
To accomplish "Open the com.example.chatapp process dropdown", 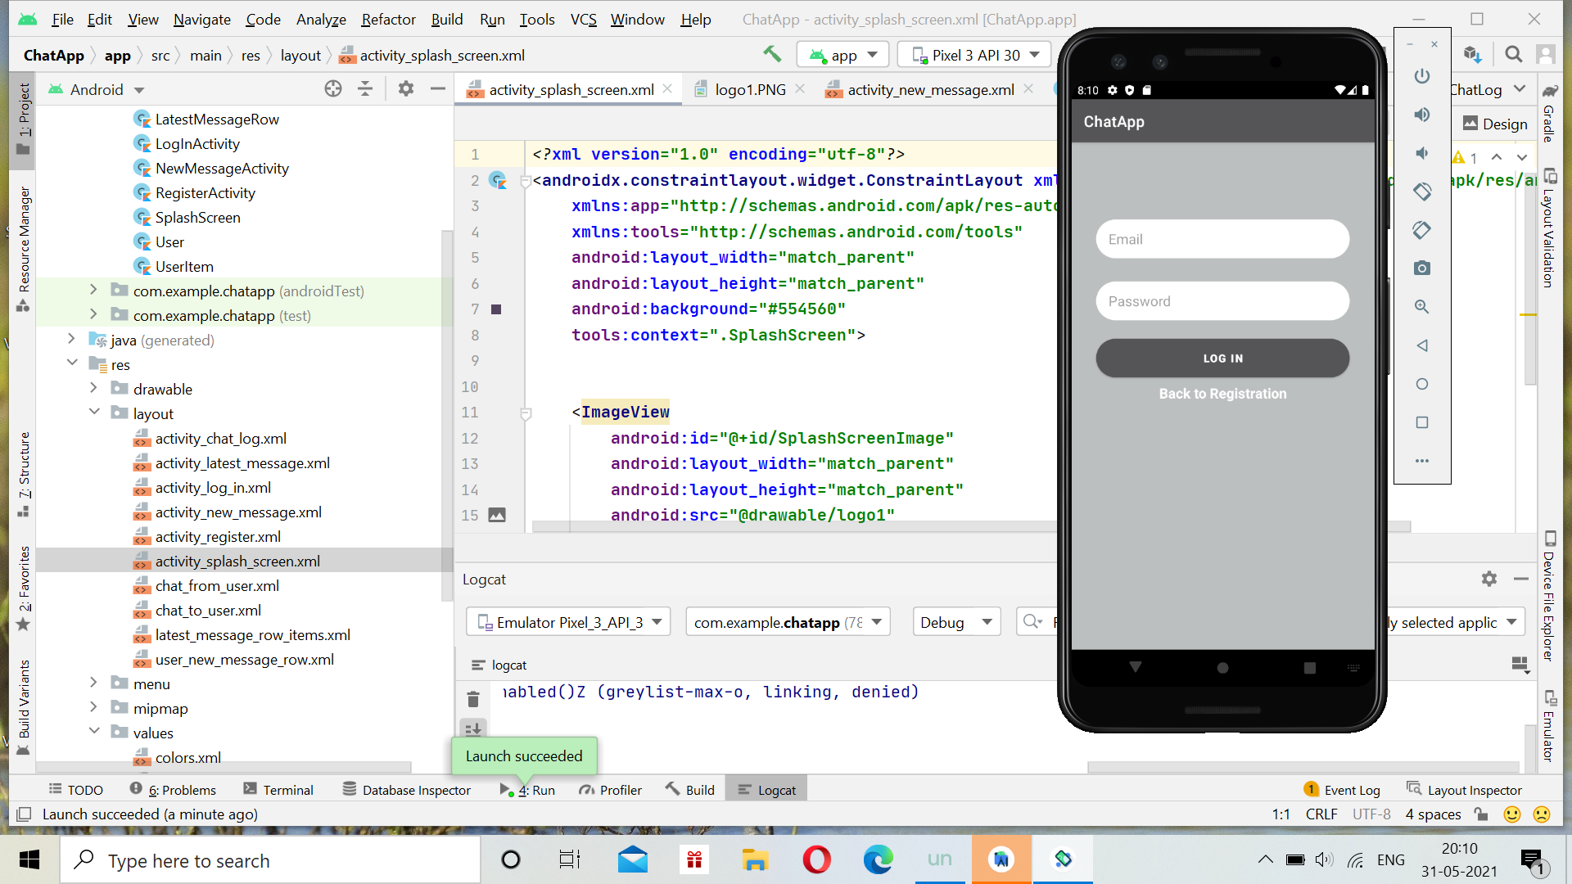I will pyautogui.click(x=788, y=622).
